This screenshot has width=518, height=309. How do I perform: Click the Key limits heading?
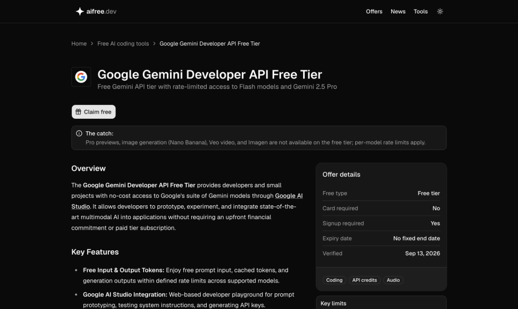(x=333, y=303)
